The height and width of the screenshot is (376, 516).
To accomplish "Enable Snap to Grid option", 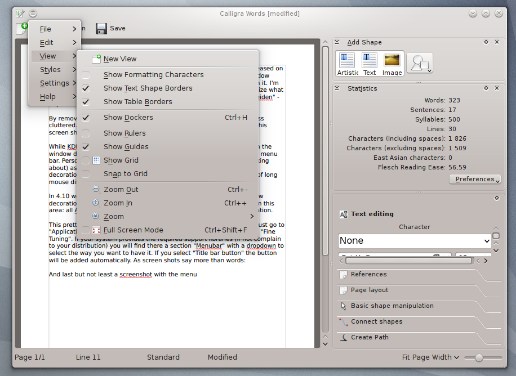I will click(x=86, y=174).
